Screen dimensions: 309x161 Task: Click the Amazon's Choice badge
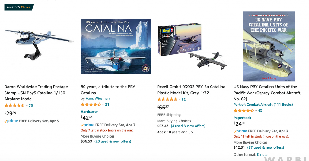(19, 7)
